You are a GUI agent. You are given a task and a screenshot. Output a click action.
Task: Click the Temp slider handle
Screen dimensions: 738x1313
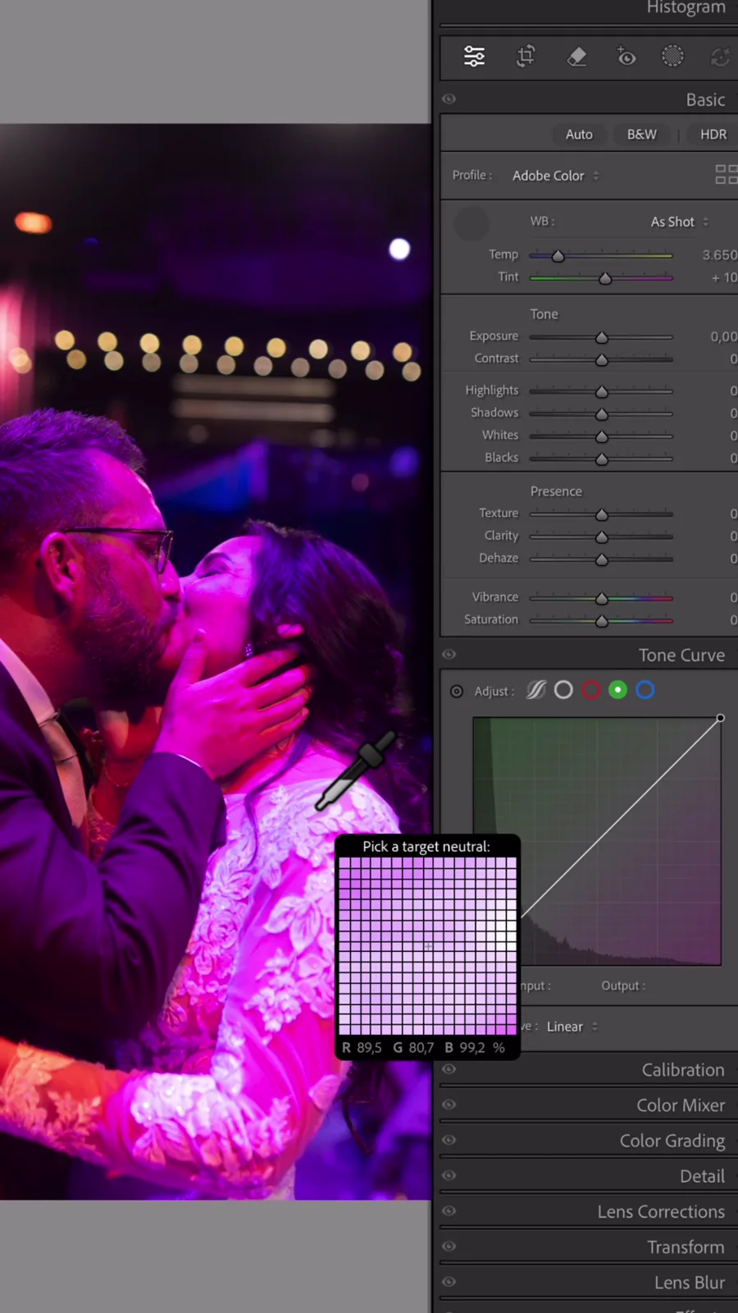coord(558,256)
